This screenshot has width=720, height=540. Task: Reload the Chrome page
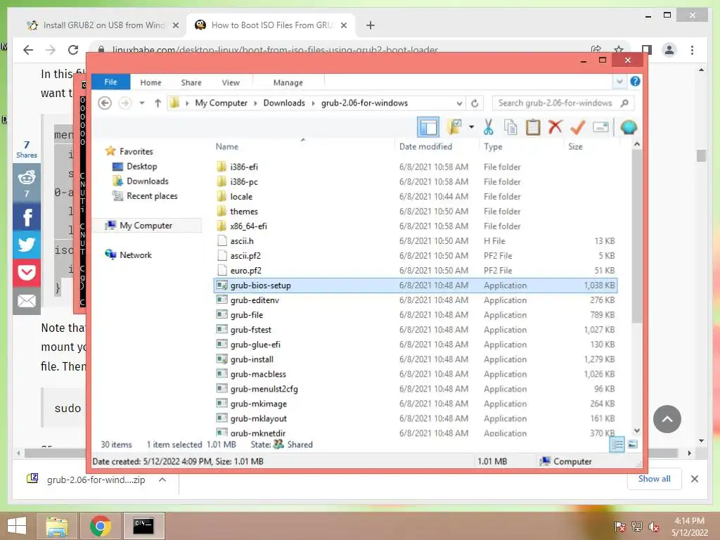[x=73, y=50]
